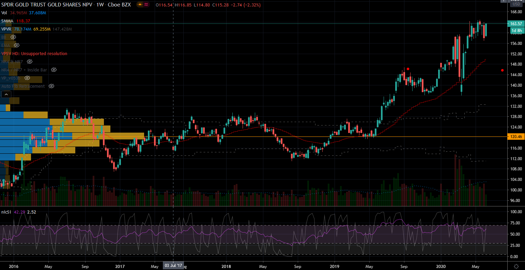Click the red dot marker near September 2019

point(408,69)
